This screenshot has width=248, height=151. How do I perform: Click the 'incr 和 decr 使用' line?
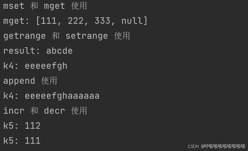[45, 111]
